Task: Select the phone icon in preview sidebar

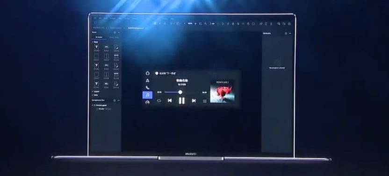Action: tap(148, 87)
